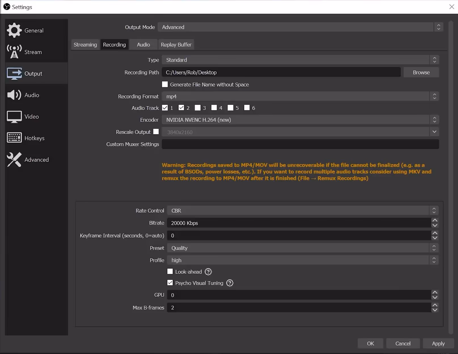Open Preset dropdown showing Quality

pyautogui.click(x=303, y=248)
